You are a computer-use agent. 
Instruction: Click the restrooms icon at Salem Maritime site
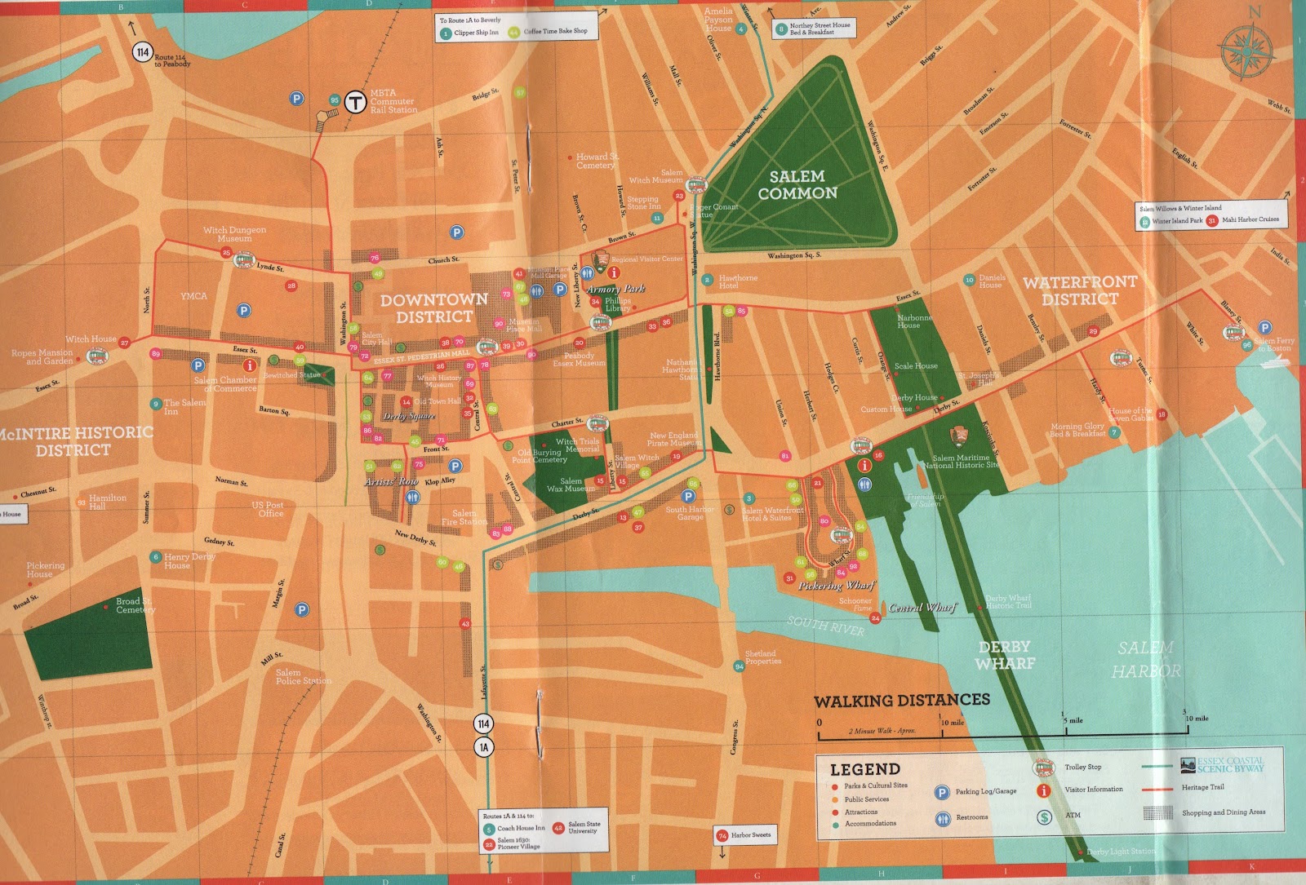click(864, 485)
